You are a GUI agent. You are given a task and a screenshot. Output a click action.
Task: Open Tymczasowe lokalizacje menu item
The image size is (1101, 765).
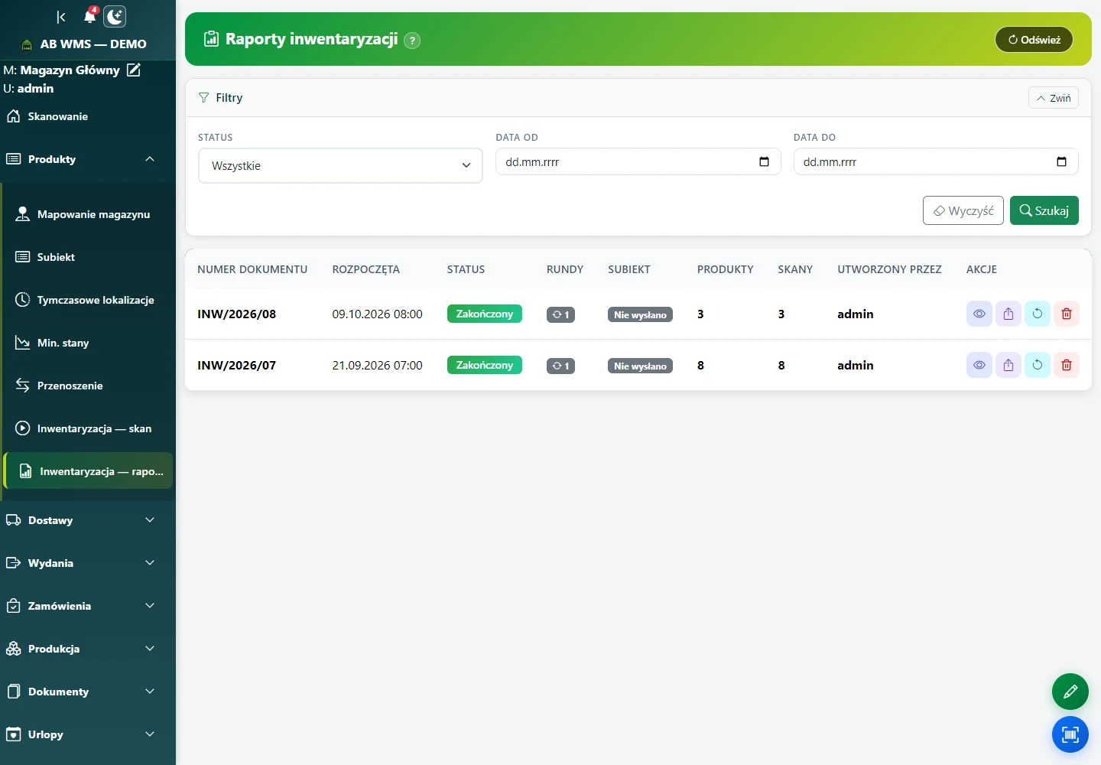[89, 300]
